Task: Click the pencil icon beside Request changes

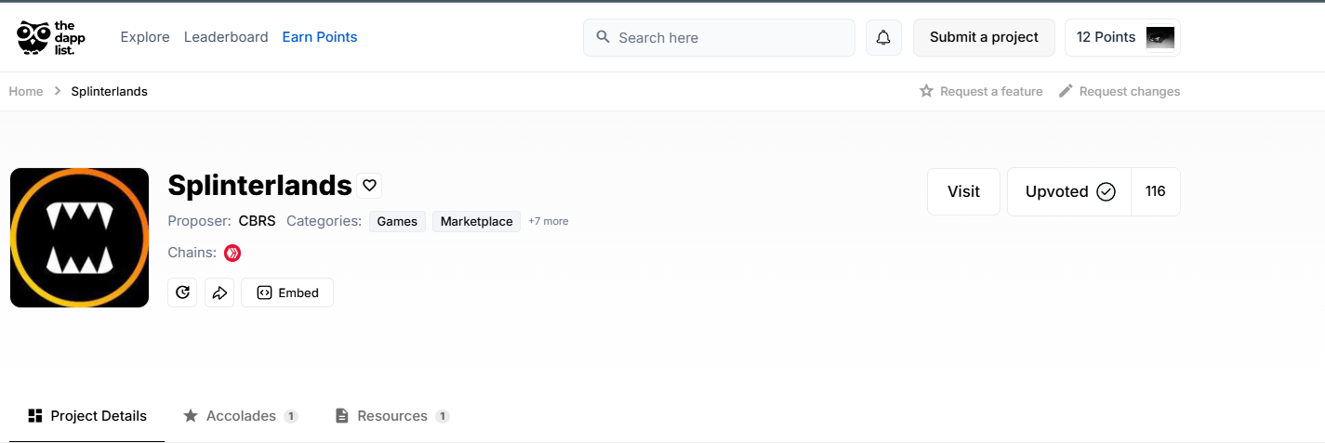Action: pos(1066,91)
